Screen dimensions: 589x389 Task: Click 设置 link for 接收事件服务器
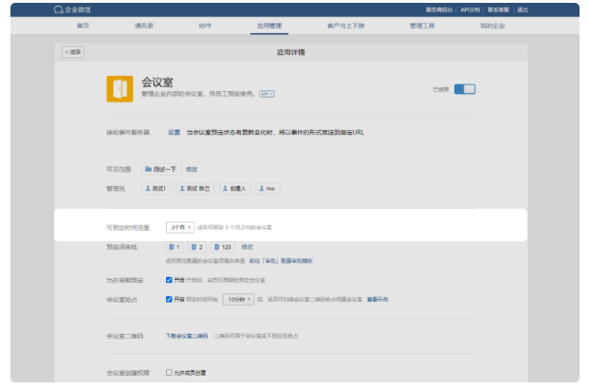pos(174,132)
